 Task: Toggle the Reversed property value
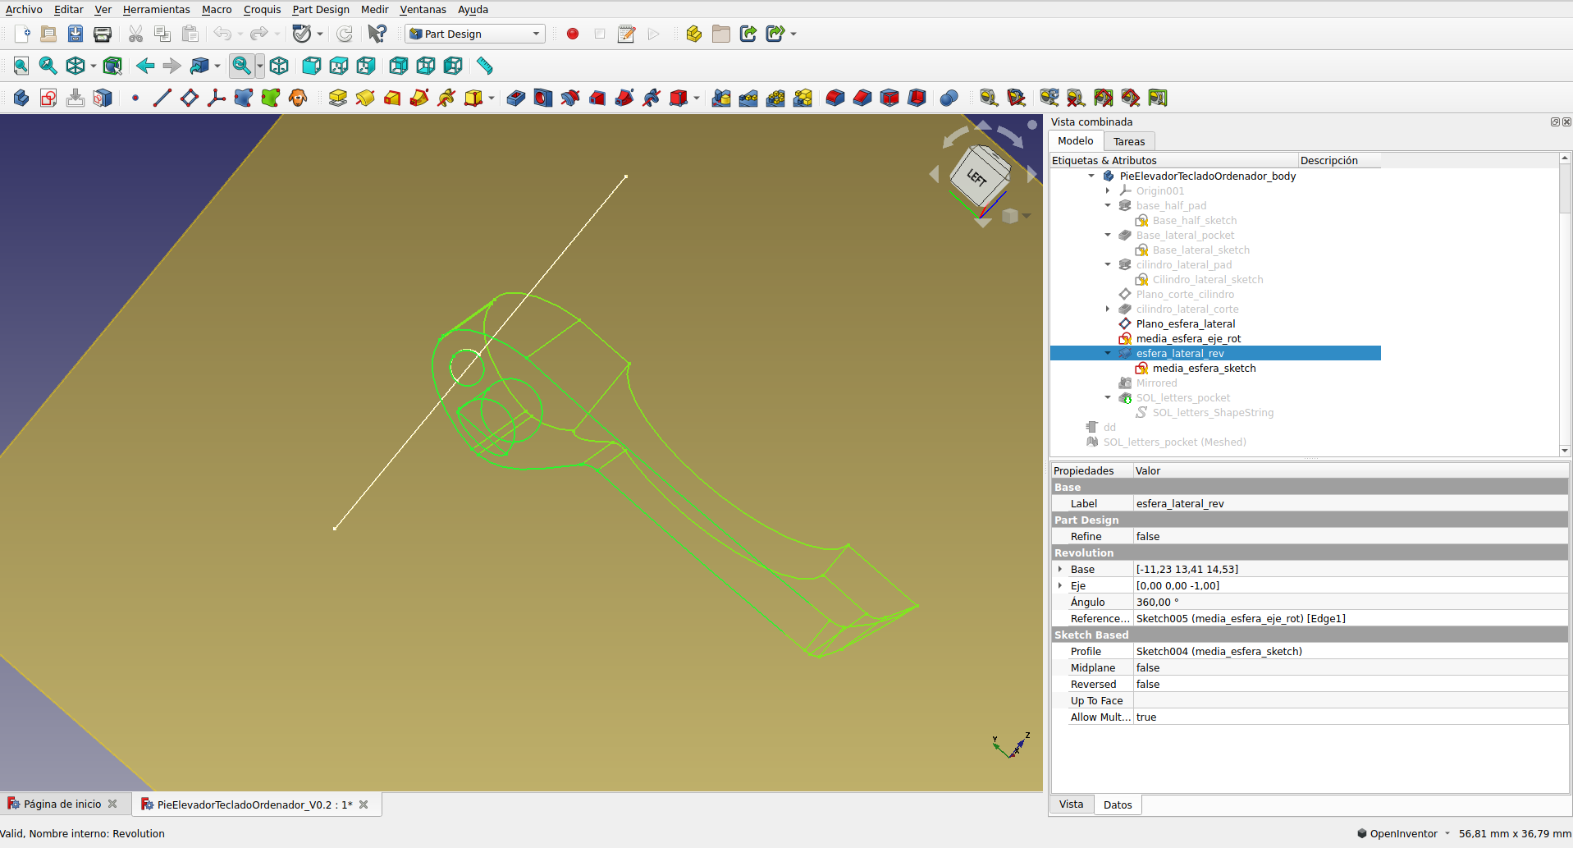1350,684
